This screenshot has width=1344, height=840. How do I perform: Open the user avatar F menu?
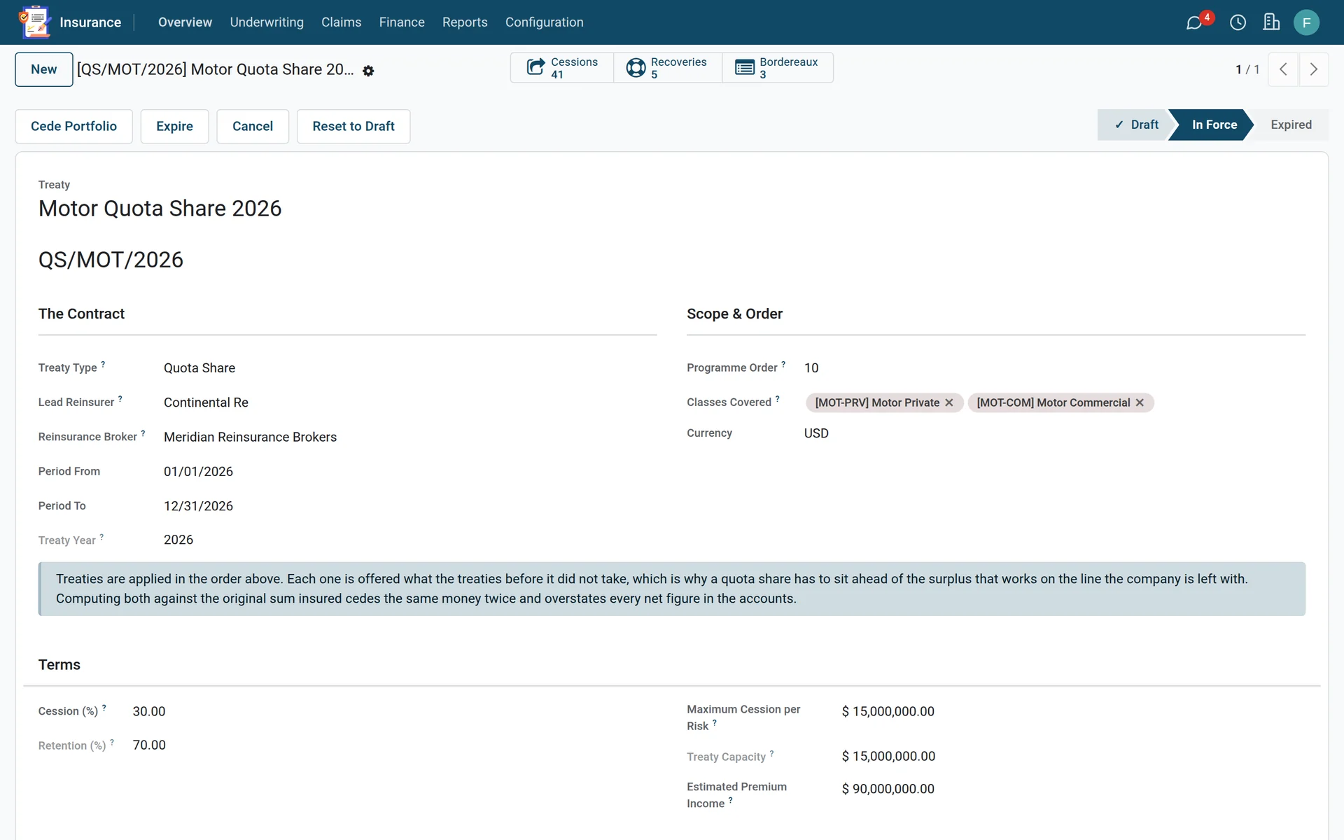coord(1306,22)
